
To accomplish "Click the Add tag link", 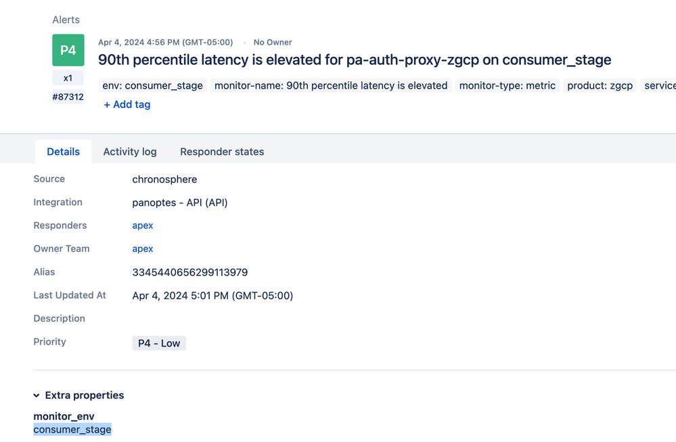I will (x=127, y=104).
